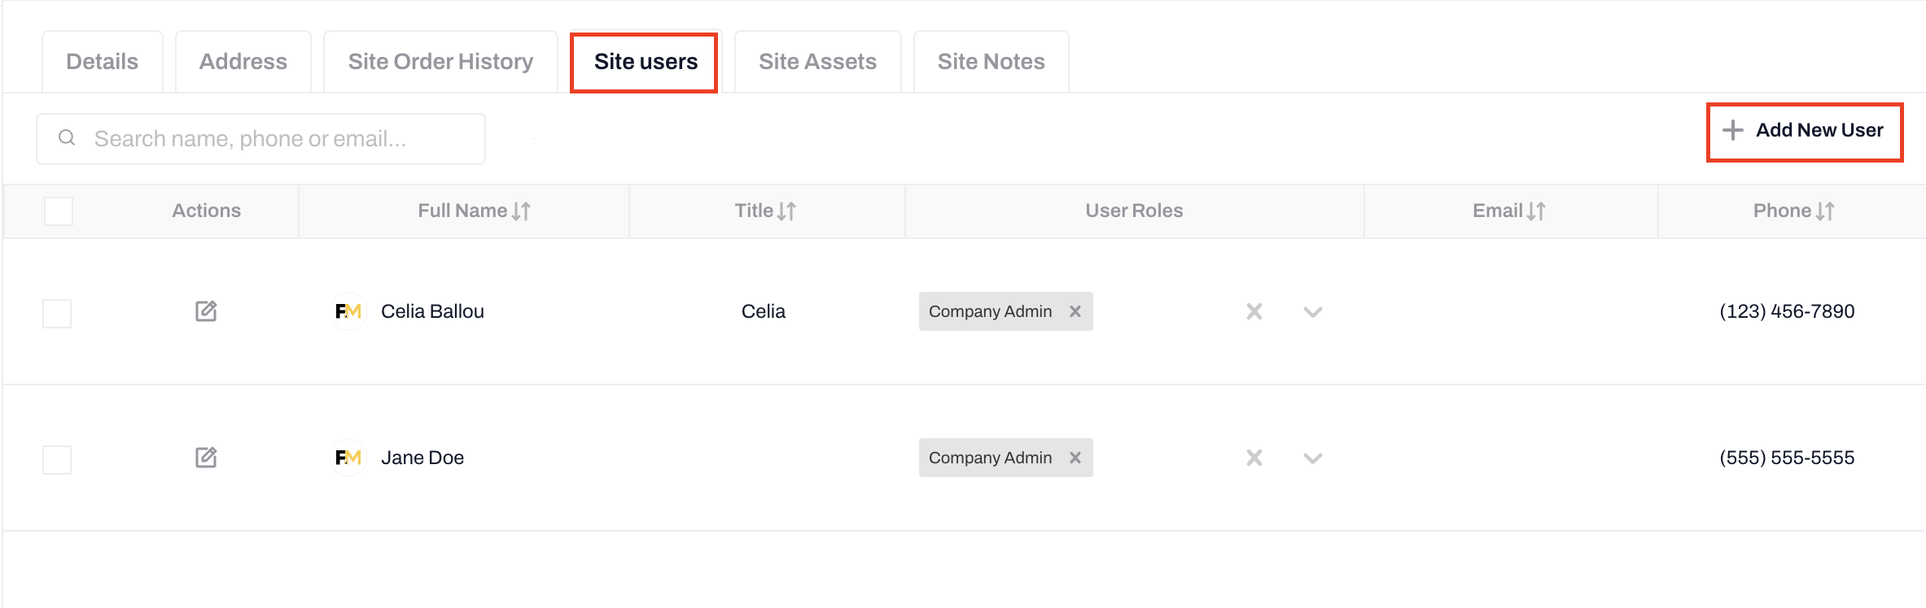Open the user roles dropdown for Jane Doe
This screenshot has width=1926, height=608.
click(1312, 458)
